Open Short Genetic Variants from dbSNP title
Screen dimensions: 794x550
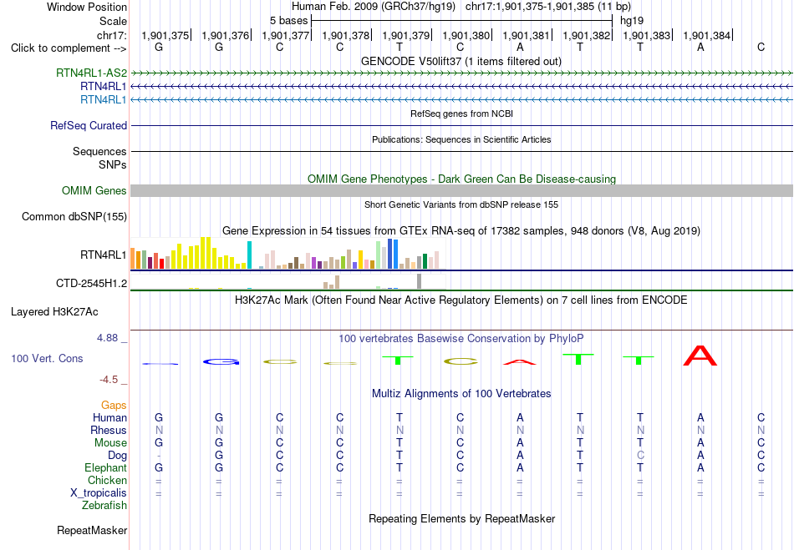(461, 204)
